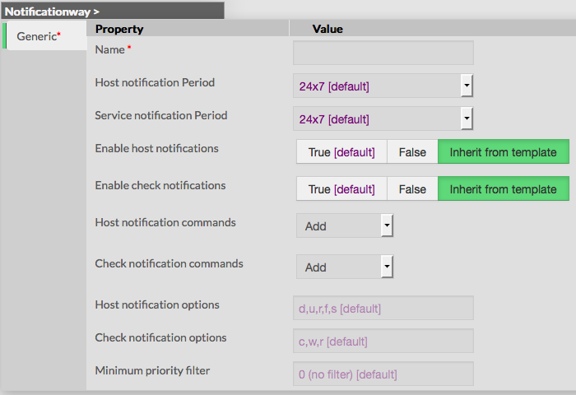The width and height of the screenshot is (576, 395).
Task: Set Enable host notifications to True
Action: point(341,152)
